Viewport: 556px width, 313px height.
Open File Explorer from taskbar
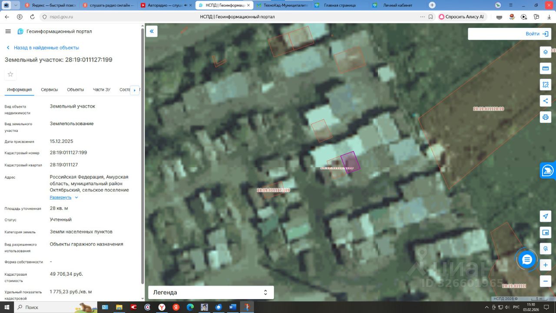coord(119,307)
